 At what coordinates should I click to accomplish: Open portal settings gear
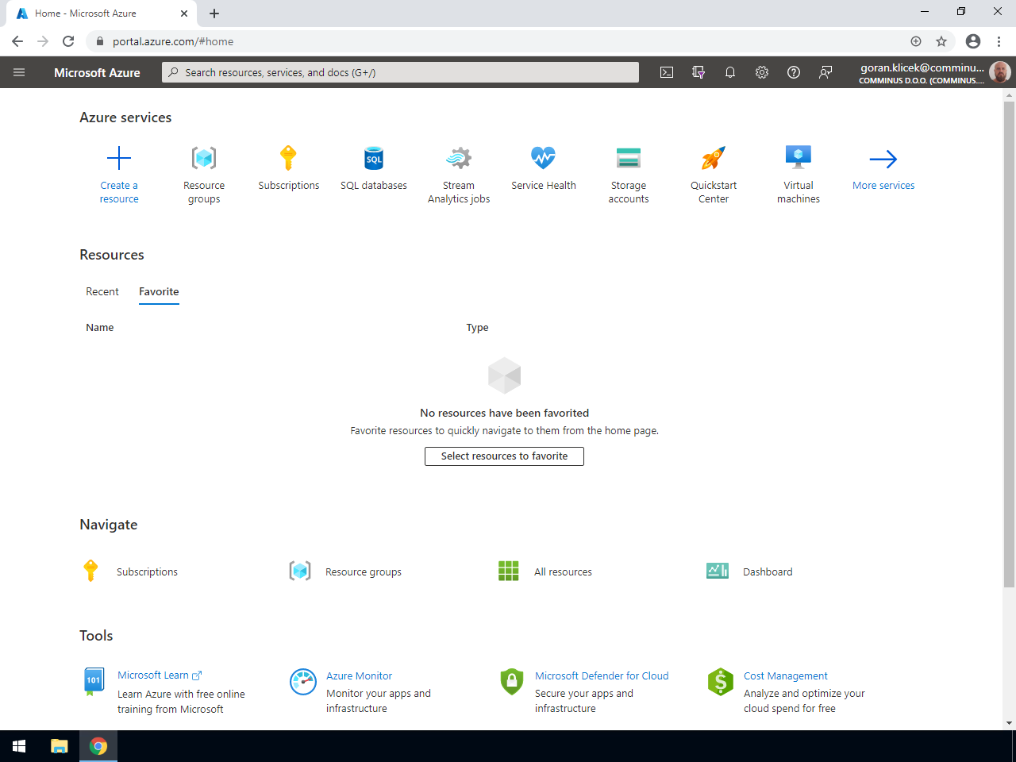click(x=762, y=72)
